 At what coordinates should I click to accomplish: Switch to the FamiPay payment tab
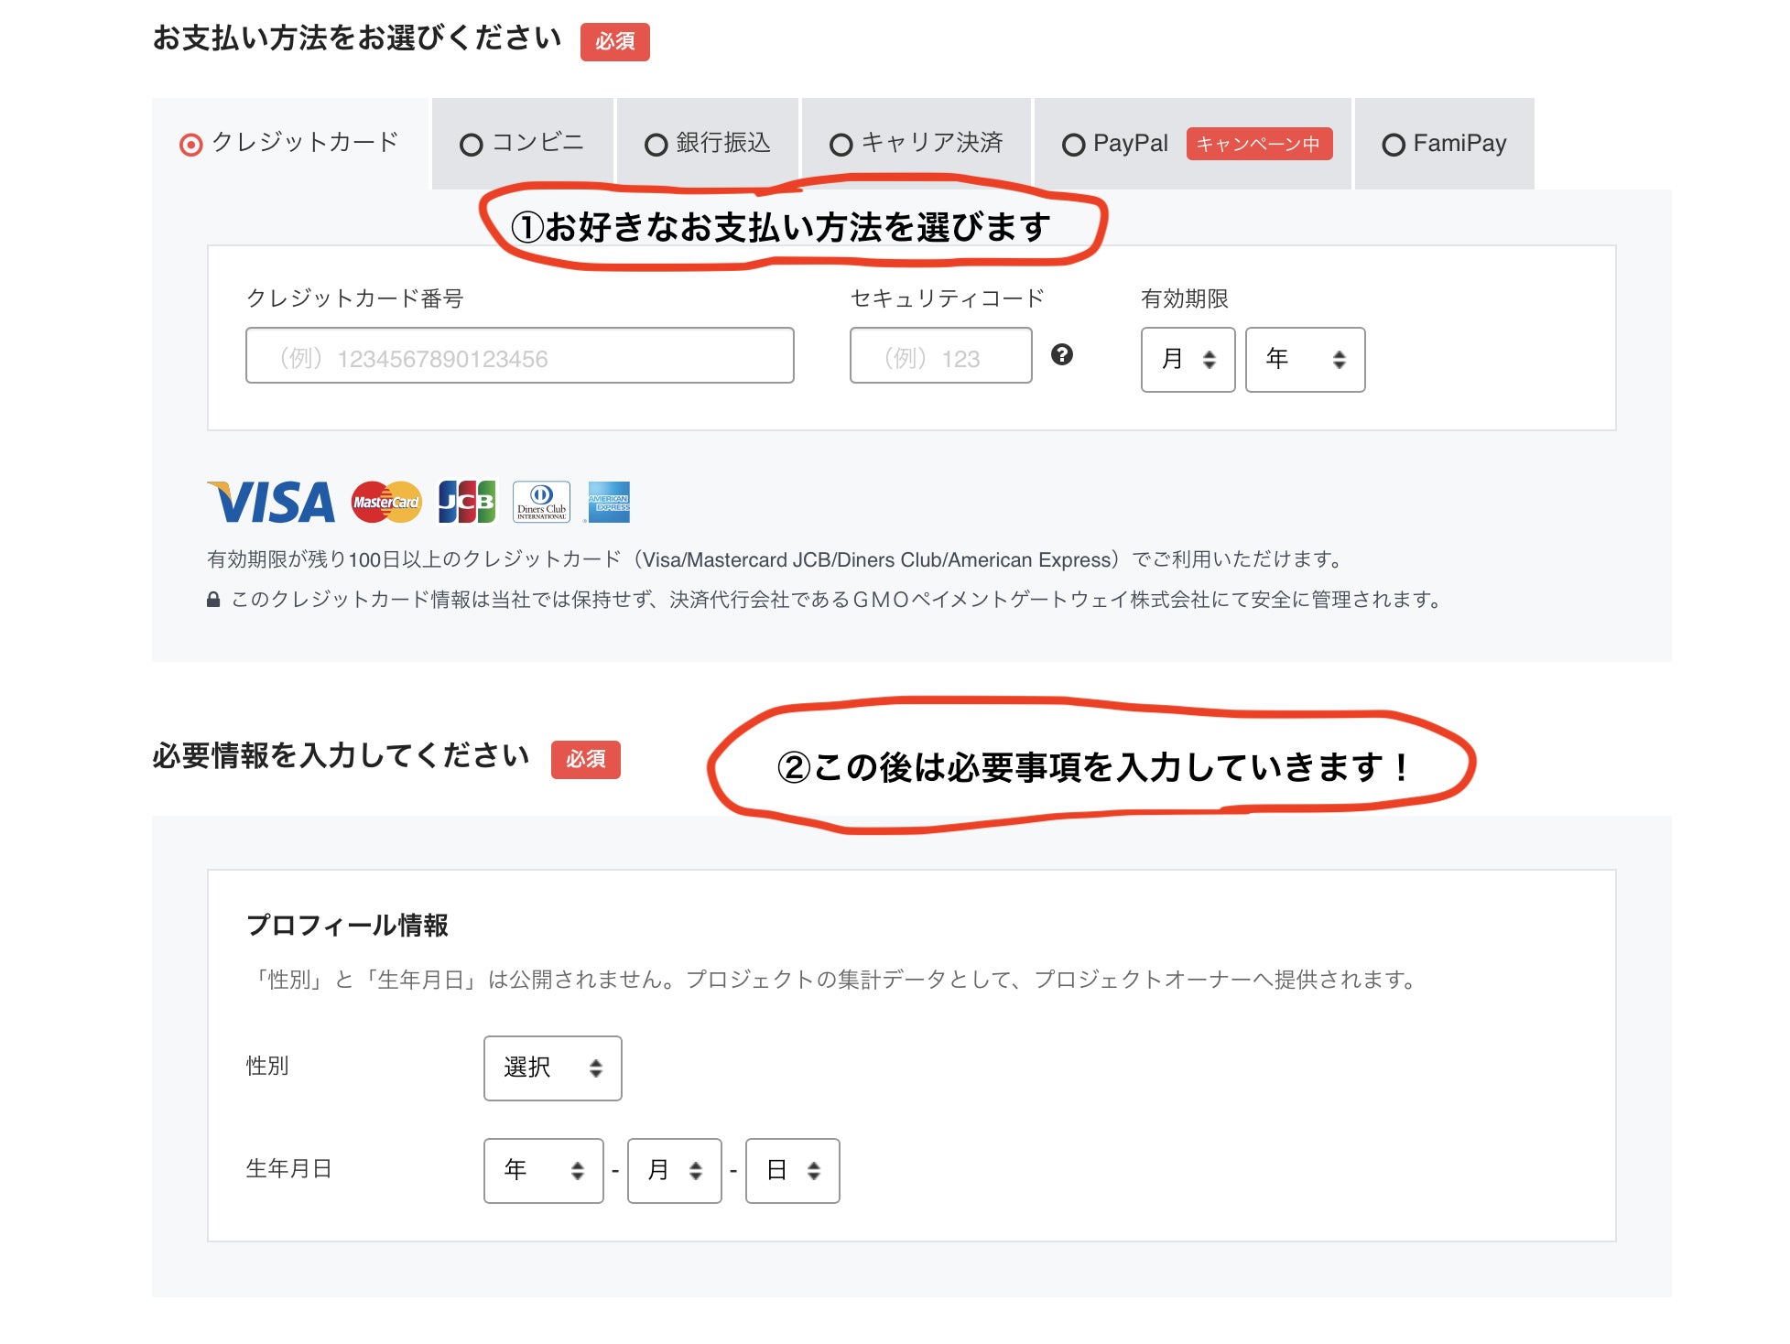pos(1444,144)
